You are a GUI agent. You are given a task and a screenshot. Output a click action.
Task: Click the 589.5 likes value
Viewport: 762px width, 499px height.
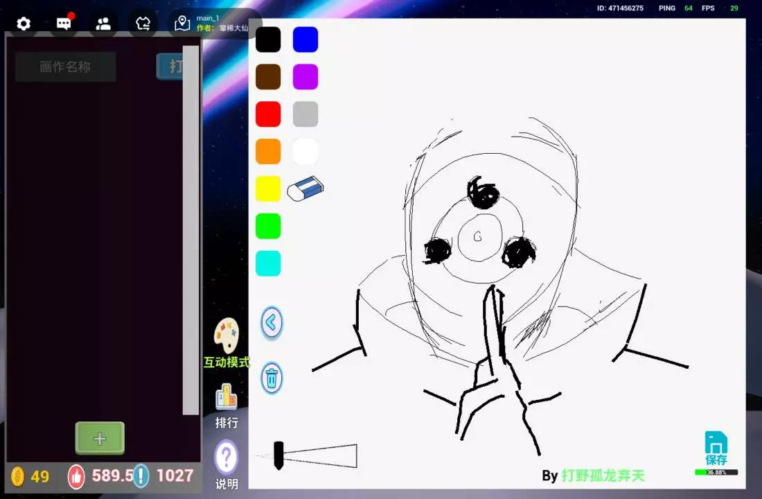[x=112, y=475]
